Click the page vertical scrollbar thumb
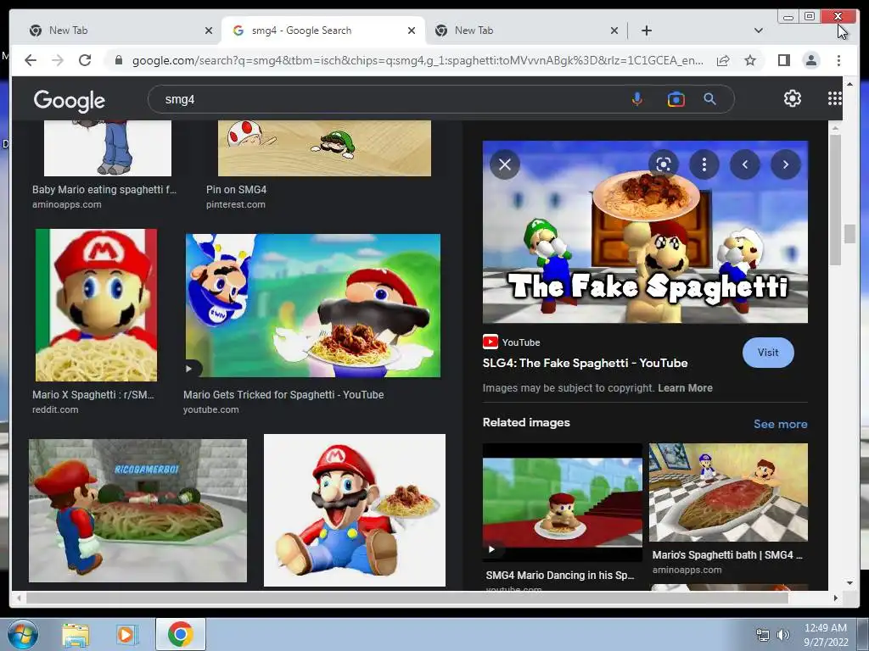Viewport: 869px width, 651px height. pyautogui.click(x=849, y=234)
